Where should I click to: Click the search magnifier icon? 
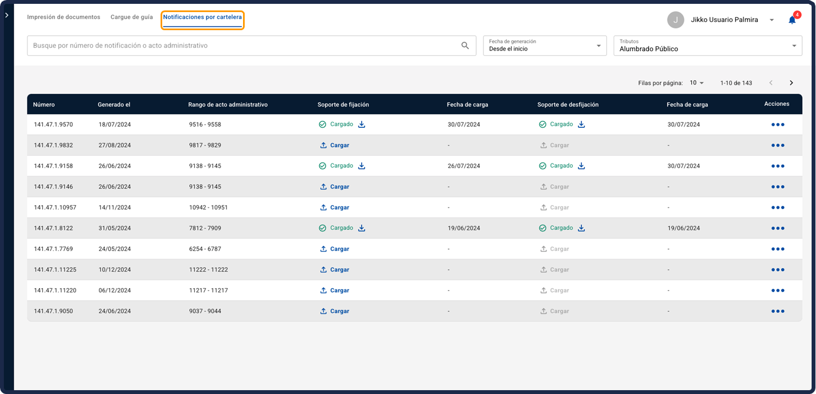pos(465,46)
